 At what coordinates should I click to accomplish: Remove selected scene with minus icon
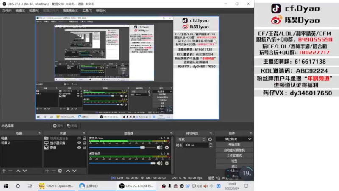(10, 171)
